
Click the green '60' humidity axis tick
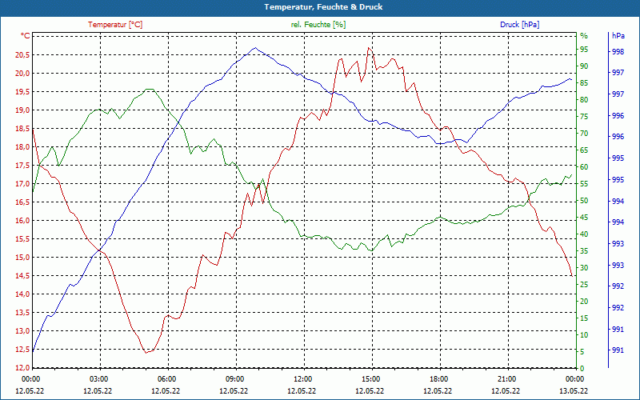coord(584,166)
